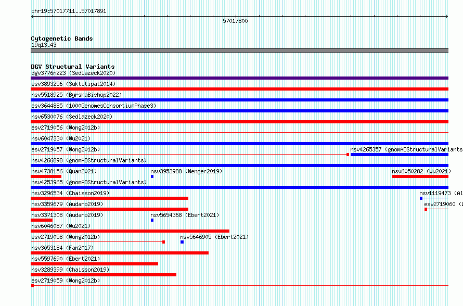Open the nsv6046087 (Wu2021) label
The height and width of the screenshot is (306, 463).
click(61, 226)
